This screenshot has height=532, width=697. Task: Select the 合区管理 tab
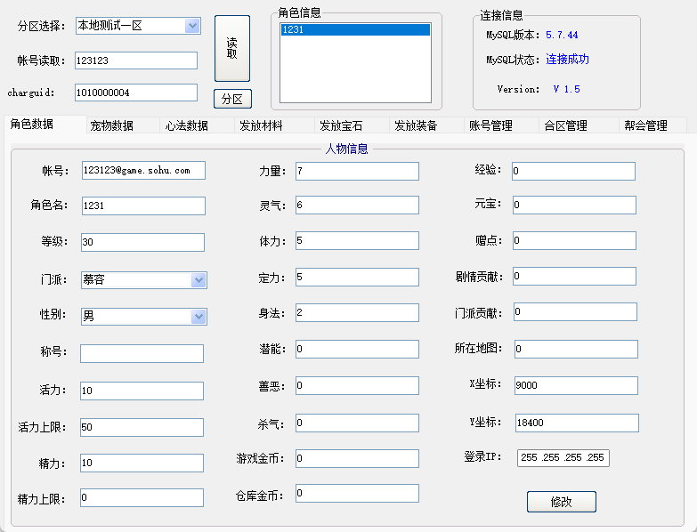coord(566,126)
